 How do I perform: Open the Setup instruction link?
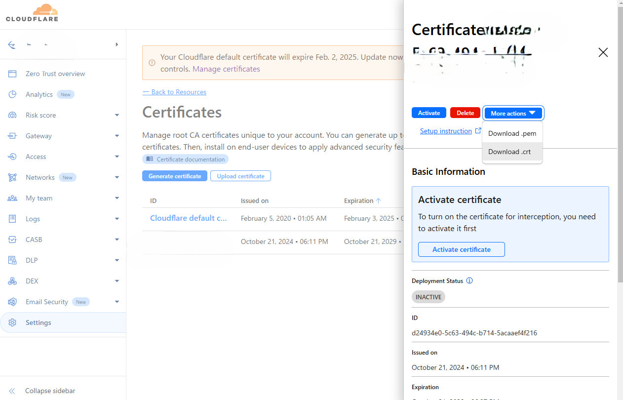click(446, 131)
